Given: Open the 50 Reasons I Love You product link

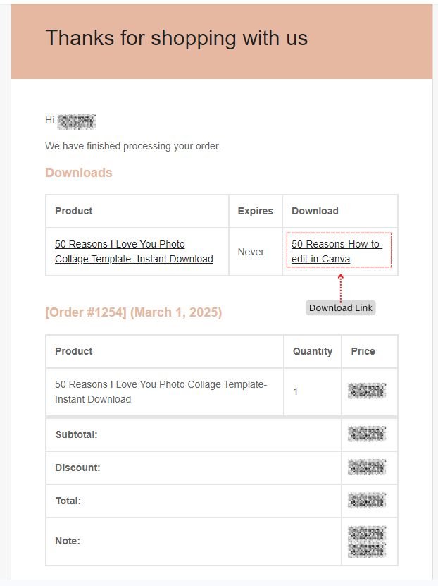Looking at the screenshot, I should (134, 251).
